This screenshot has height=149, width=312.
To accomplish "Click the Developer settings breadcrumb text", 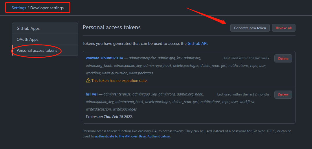I will [47, 8].
